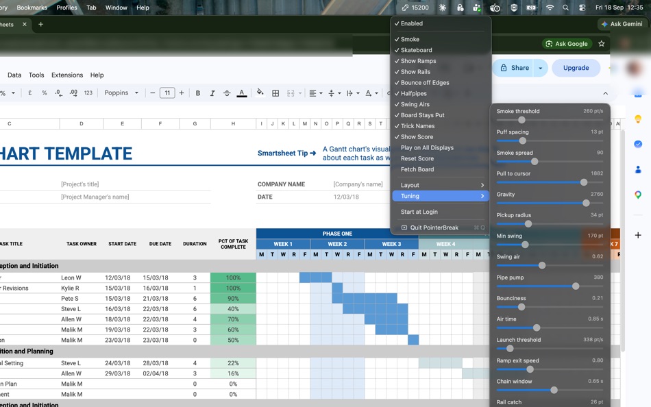The image size is (651, 407).
Task: Open the Data menu in Sheets
Action: 14,75
